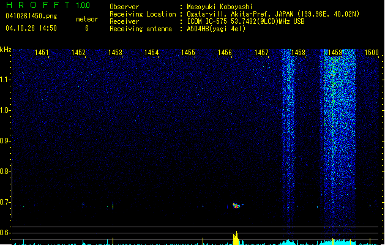Click the date stamp 04.10.26 14:50
This screenshot has width=385, height=245.
click(x=31, y=28)
